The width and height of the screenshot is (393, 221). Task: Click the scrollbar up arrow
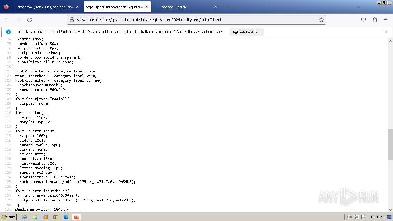[x=391, y=41]
